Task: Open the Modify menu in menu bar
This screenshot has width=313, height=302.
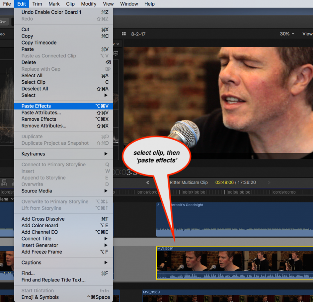Action: [89, 4]
